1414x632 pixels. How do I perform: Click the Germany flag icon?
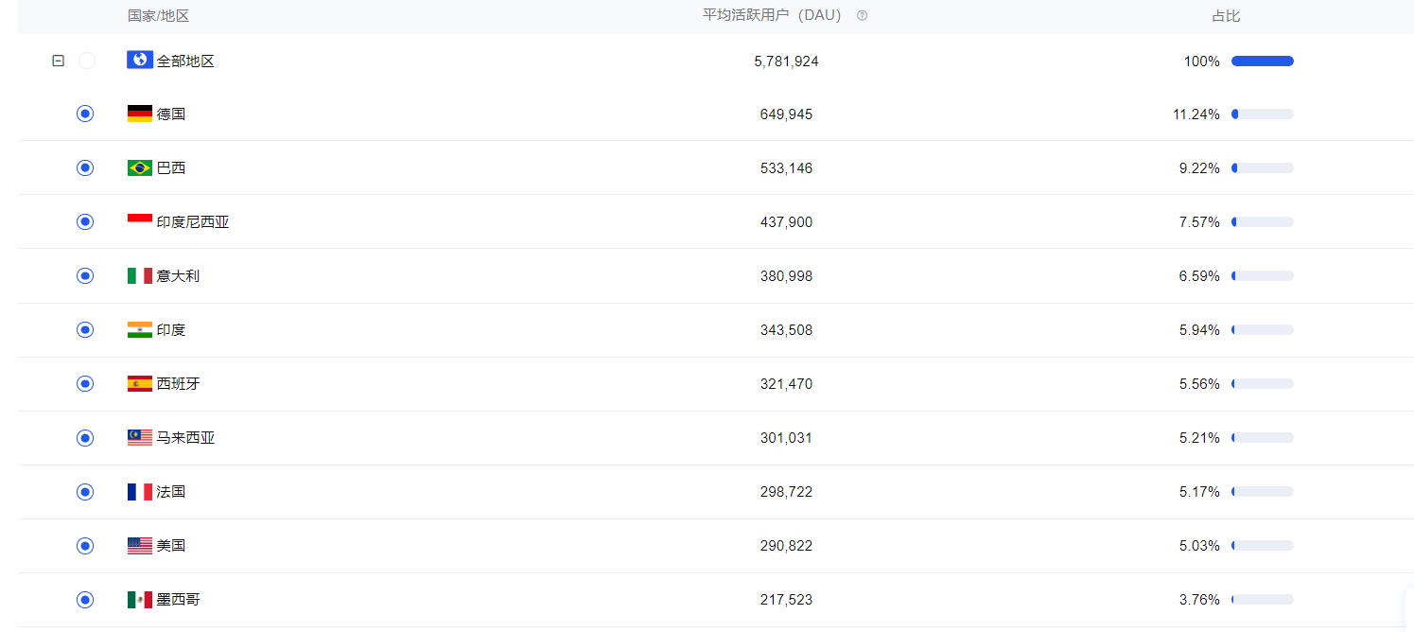click(x=139, y=114)
